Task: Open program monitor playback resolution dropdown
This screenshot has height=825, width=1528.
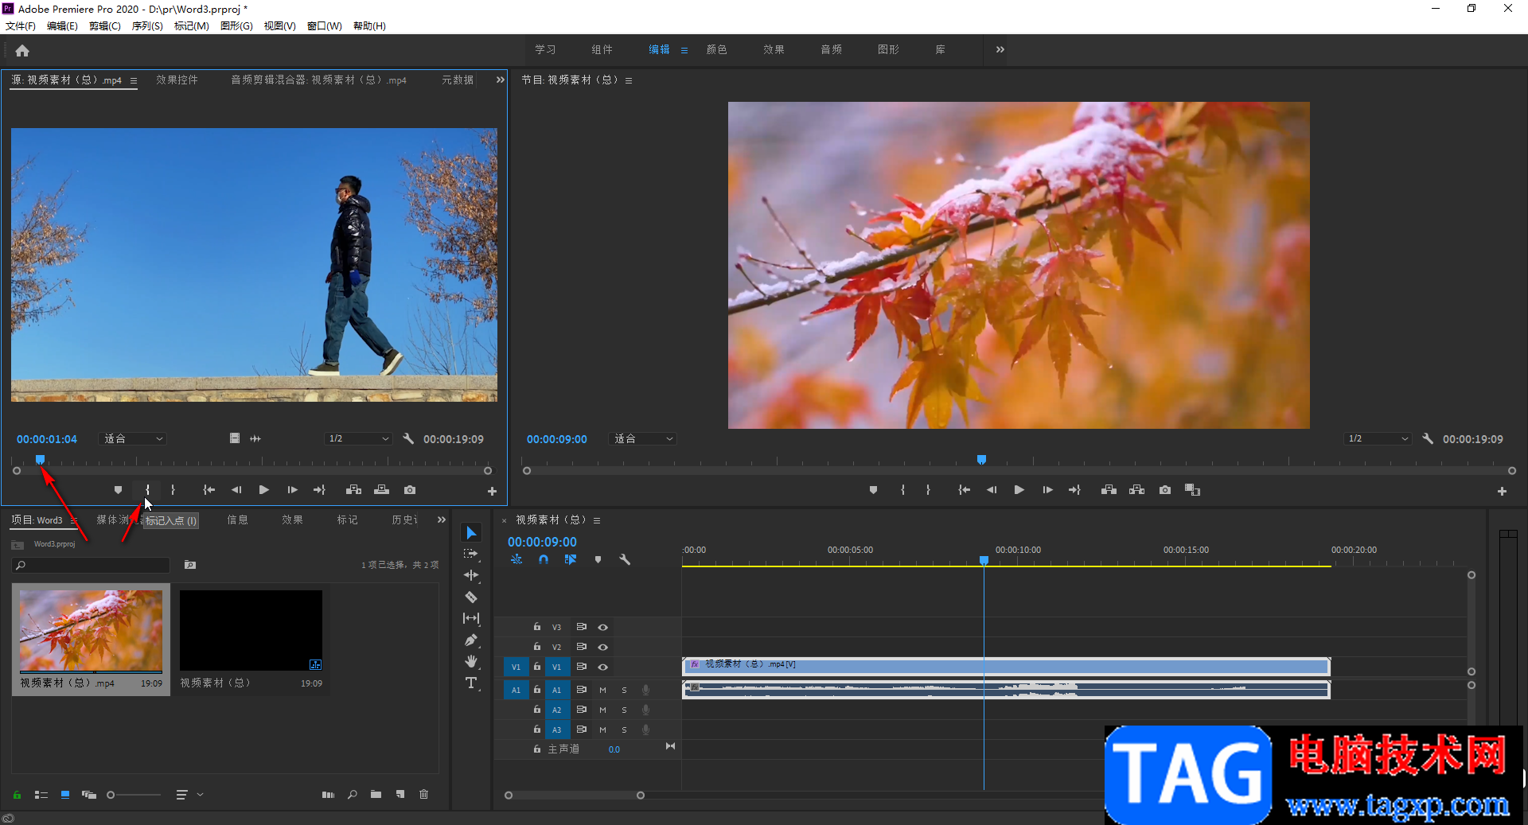Action: (x=1378, y=439)
